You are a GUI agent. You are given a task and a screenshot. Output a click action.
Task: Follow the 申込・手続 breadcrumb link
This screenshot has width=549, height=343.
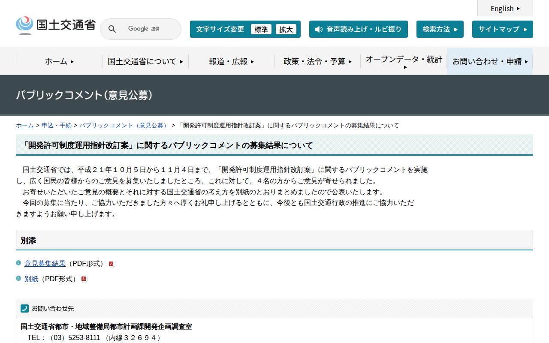point(57,125)
